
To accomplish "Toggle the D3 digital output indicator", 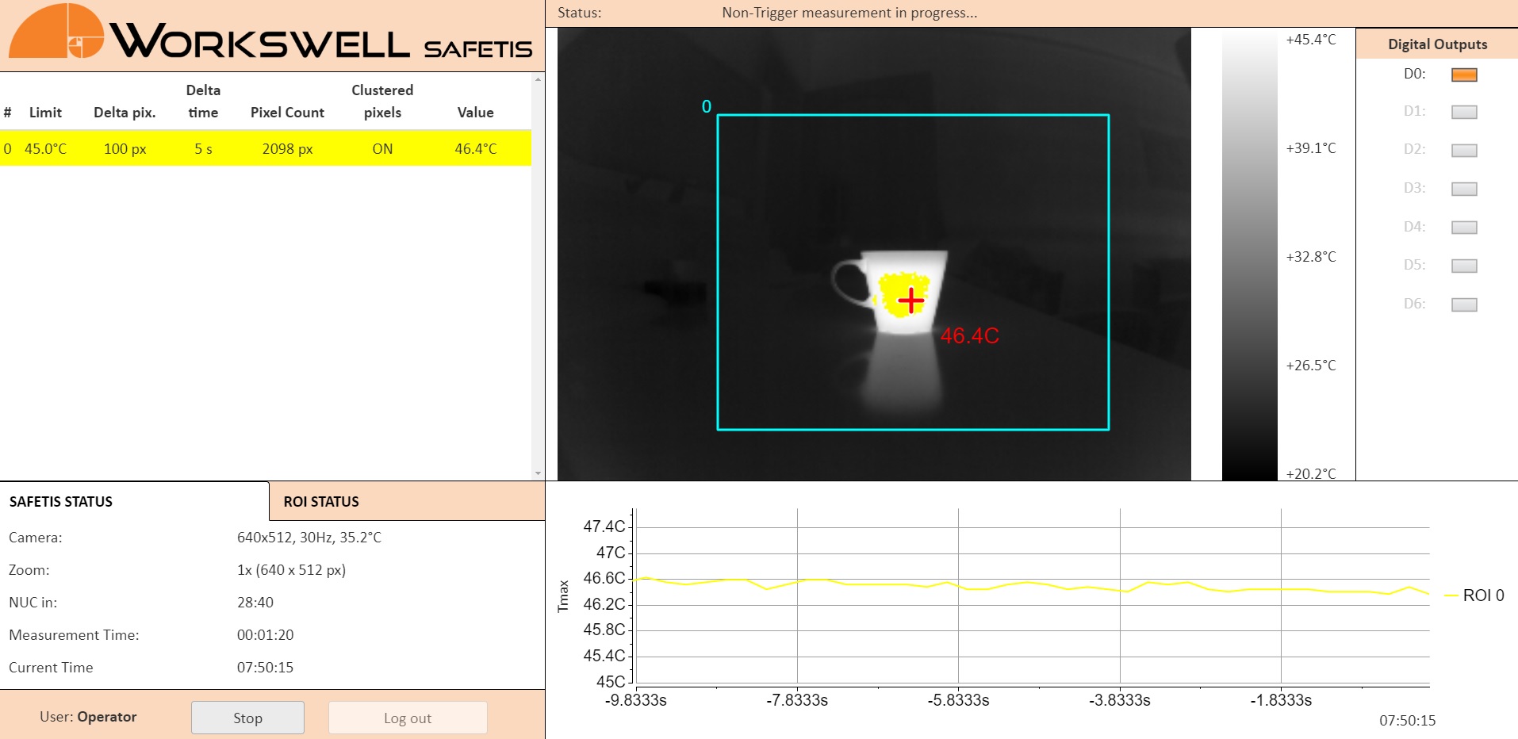I will pyautogui.click(x=1464, y=189).
